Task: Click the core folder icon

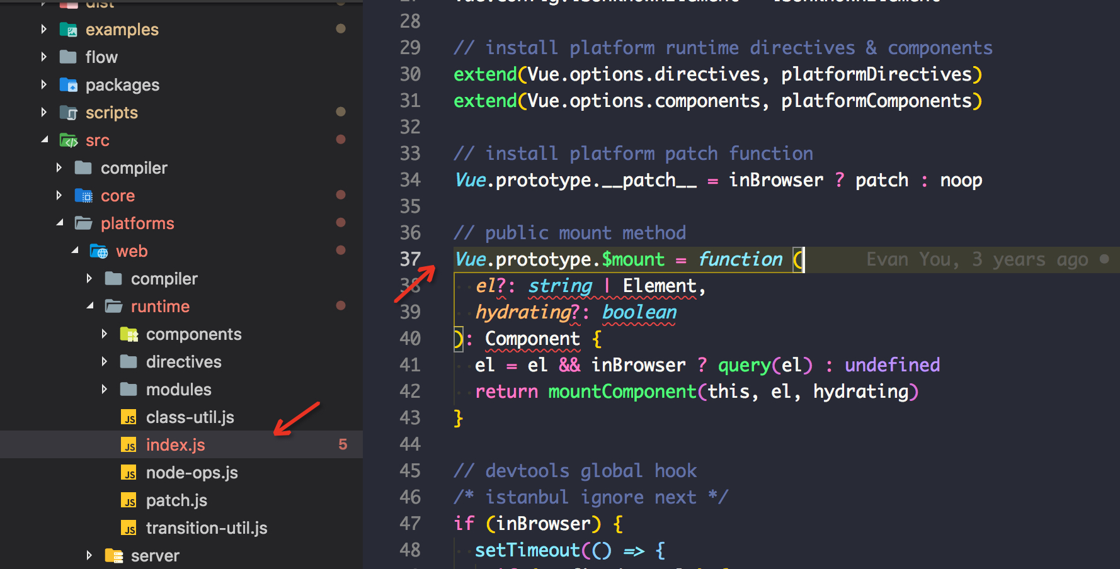Action: click(x=83, y=195)
